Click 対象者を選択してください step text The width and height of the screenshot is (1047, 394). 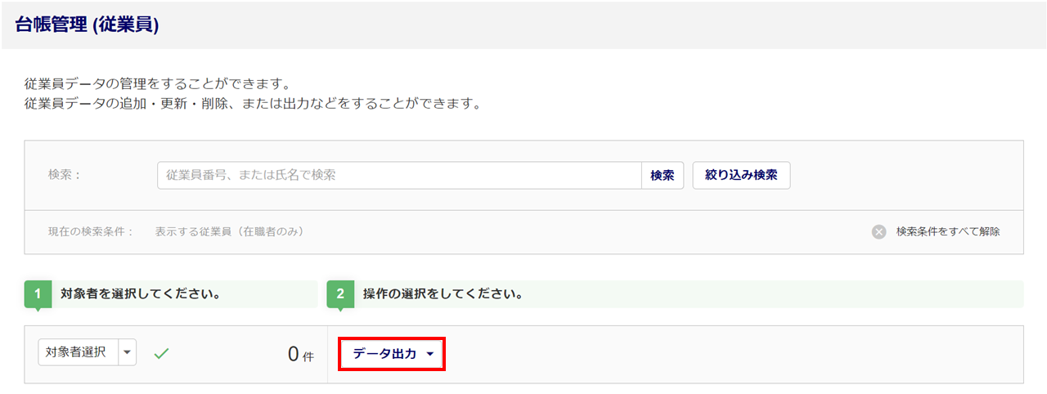[x=140, y=293]
